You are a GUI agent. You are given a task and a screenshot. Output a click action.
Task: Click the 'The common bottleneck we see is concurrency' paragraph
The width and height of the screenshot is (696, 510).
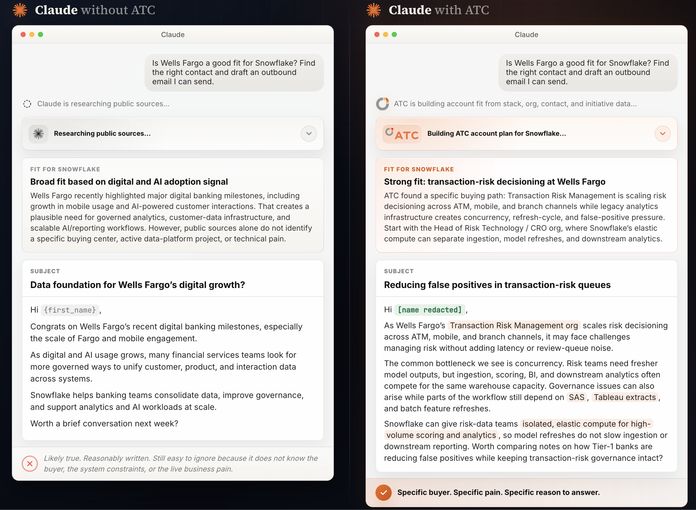click(522, 386)
